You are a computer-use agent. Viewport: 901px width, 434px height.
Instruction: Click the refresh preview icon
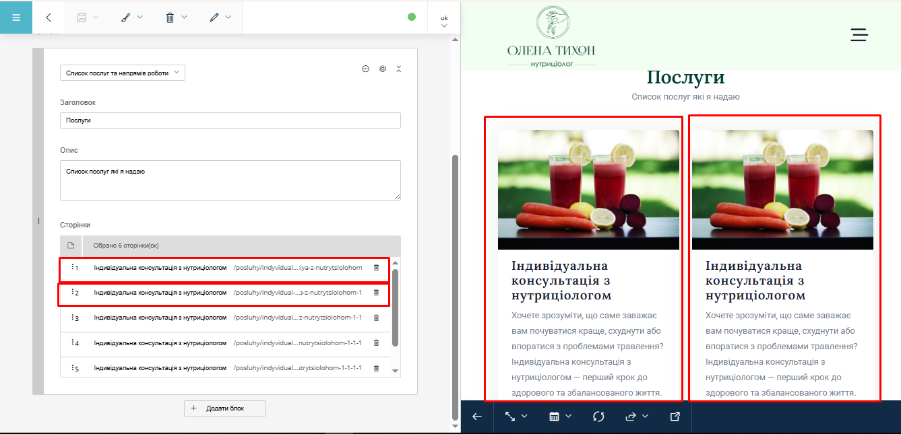(x=598, y=417)
